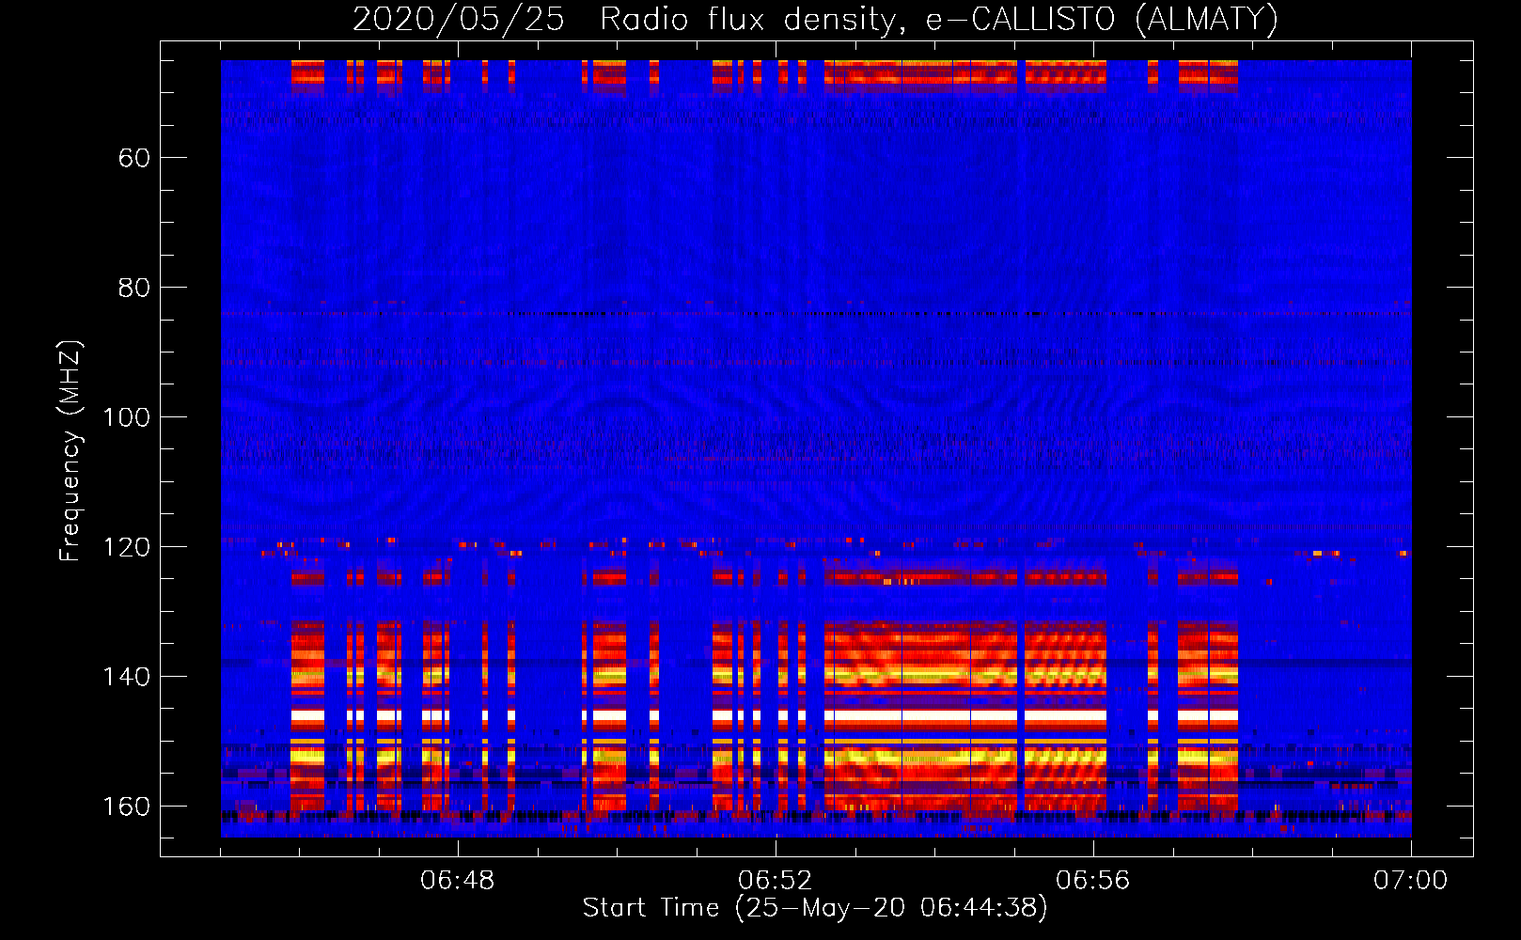Click the 140 frequency tick label
Image resolution: width=1521 pixels, height=940 pixels.
pyautogui.click(x=126, y=677)
